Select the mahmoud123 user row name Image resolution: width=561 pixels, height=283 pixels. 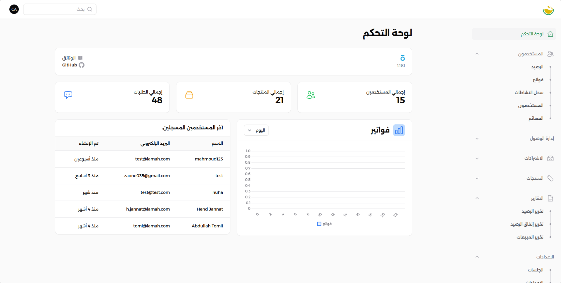click(x=209, y=159)
